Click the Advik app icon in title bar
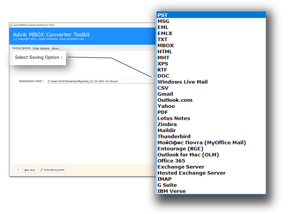 [11, 25]
